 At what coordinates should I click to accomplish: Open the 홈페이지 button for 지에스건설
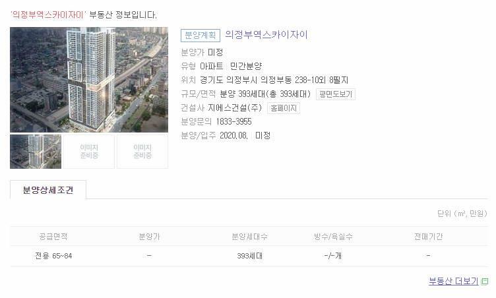[x=284, y=108]
